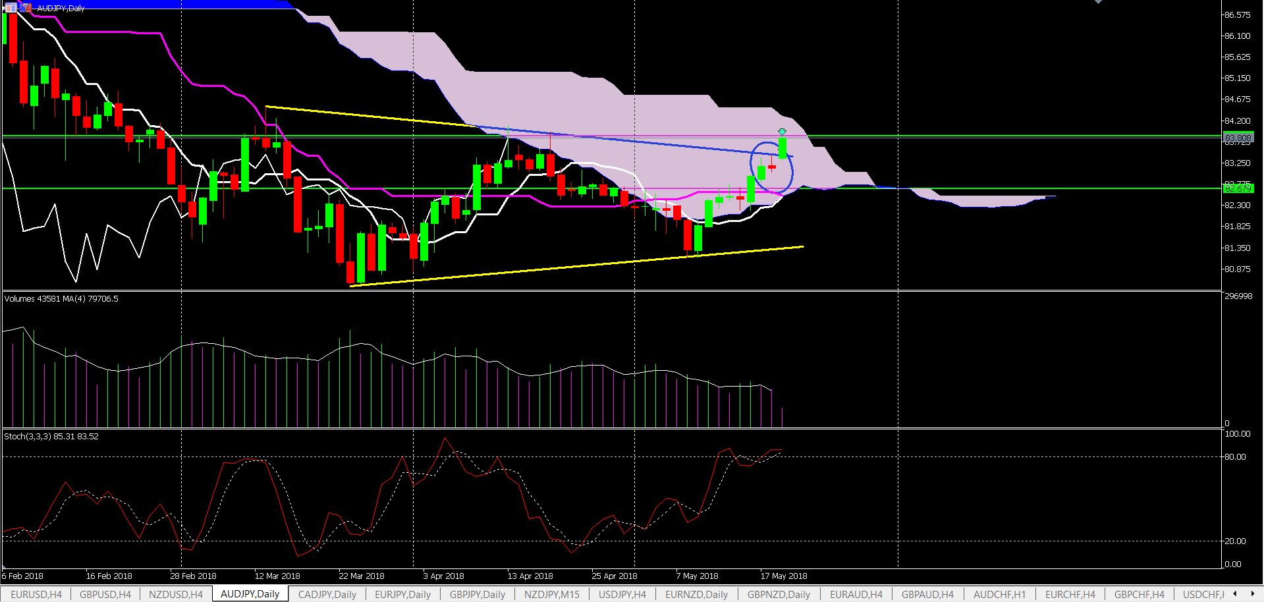The height and width of the screenshot is (602, 1264).
Task: Select the GBPAUD,H4 chart tab
Action: point(927,594)
